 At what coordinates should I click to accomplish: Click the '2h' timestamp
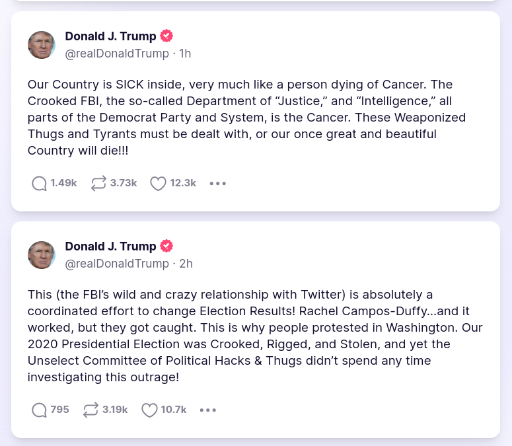(186, 264)
